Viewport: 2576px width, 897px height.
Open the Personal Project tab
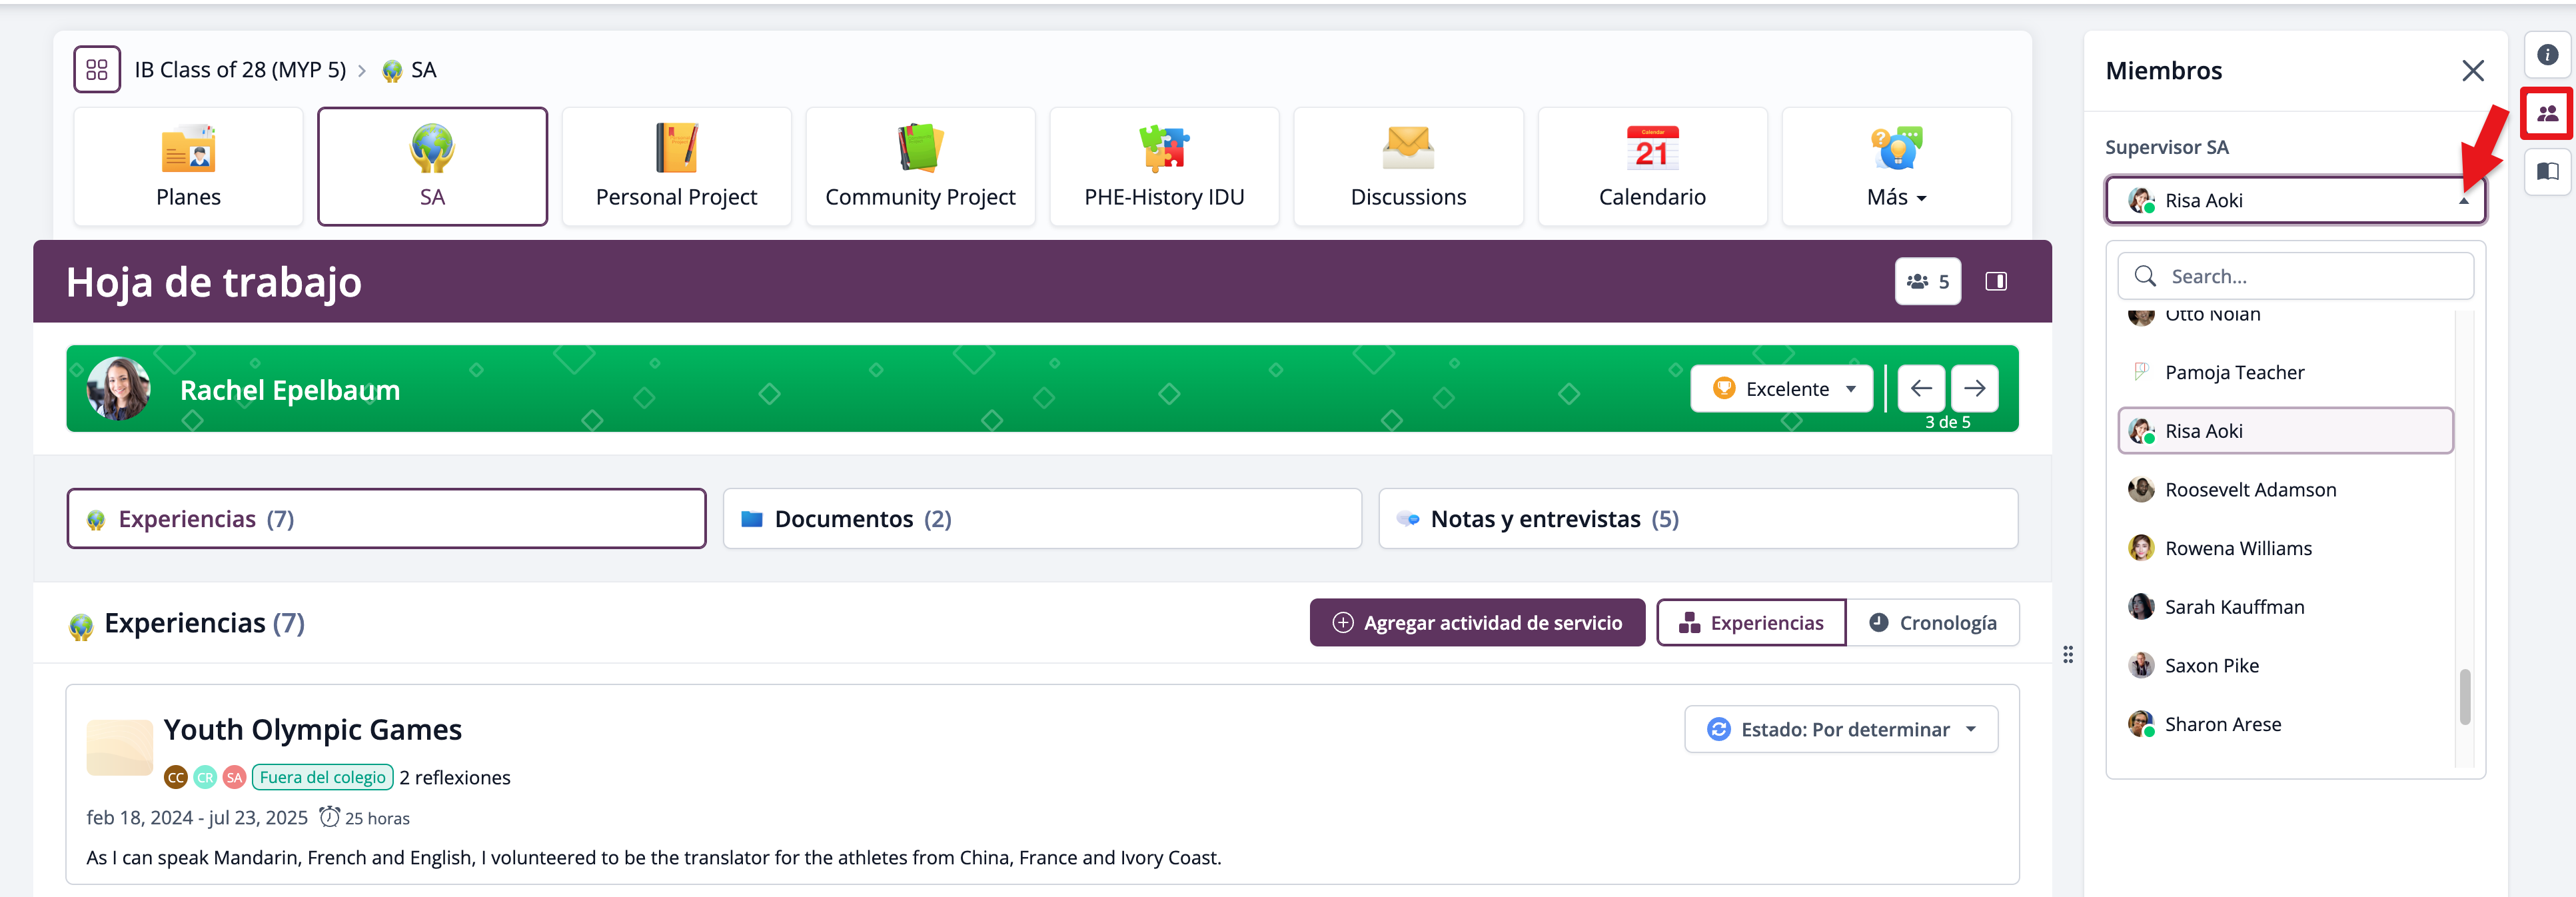point(676,168)
